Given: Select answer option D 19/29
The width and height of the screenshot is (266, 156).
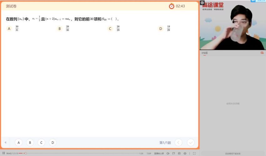Looking at the screenshot, I should point(161,29).
